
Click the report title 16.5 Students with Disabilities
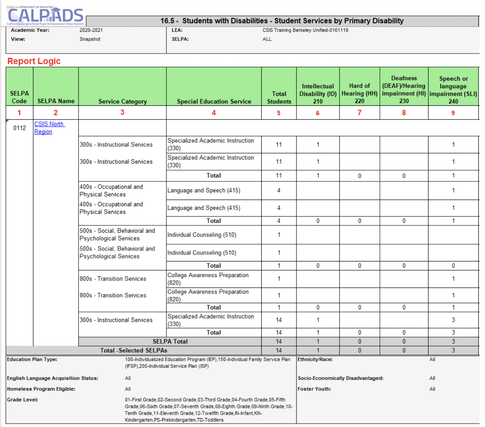pyautogui.click(x=282, y=21)
